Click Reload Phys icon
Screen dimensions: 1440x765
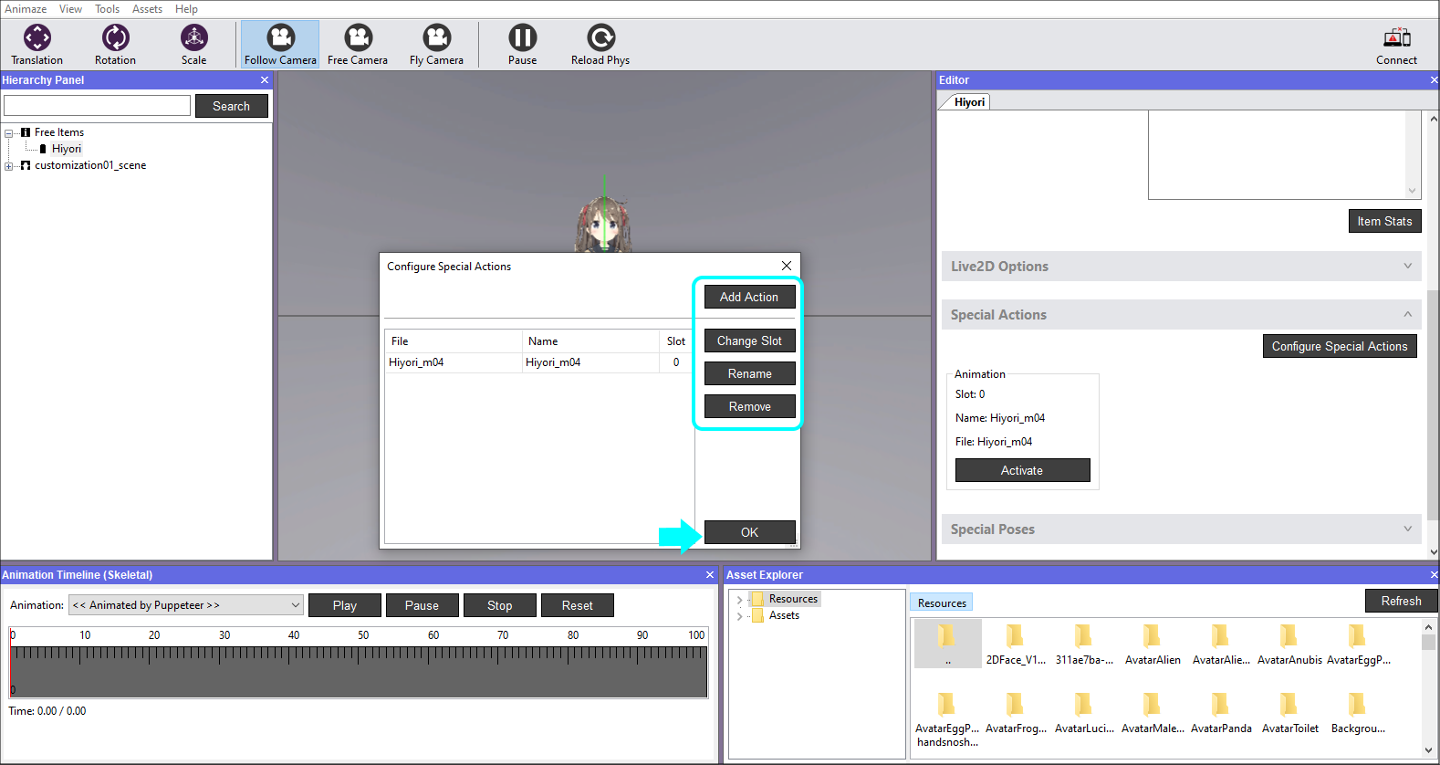tap(600, 44)
